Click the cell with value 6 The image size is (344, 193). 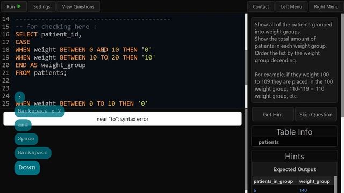pyautogui.click(x=255, y=190)
